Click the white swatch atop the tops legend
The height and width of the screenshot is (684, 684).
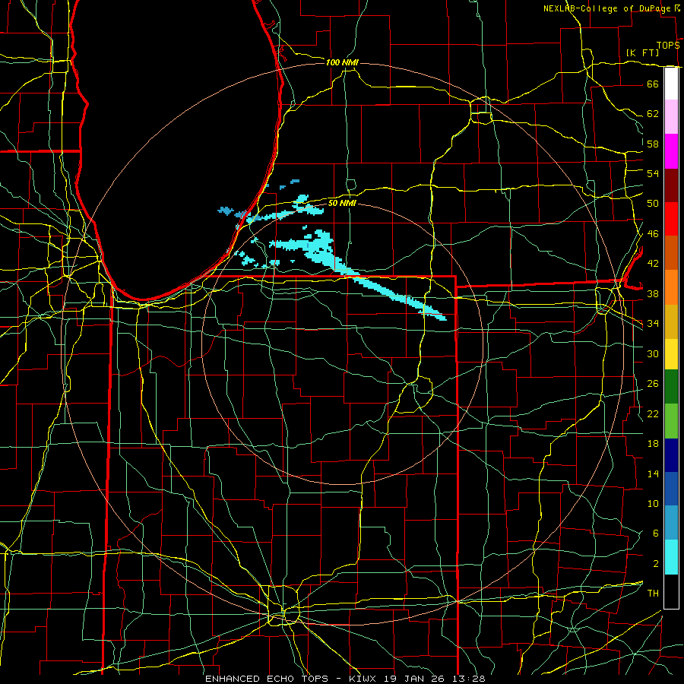(x=671, y=84)
